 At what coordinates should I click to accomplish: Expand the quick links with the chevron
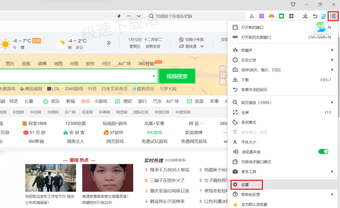point(193,88)
